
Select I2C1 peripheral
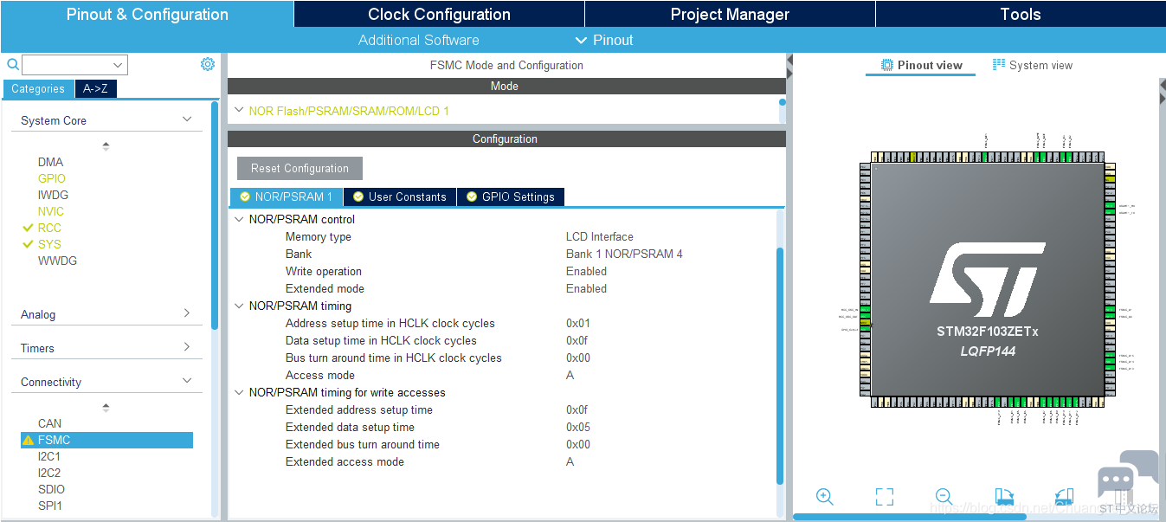pos(49,456)
